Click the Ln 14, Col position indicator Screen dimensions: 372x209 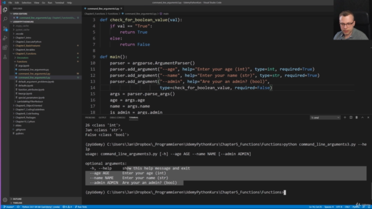(315, 207)
